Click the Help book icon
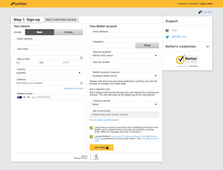The image size is (223, 170). [167, 30]
